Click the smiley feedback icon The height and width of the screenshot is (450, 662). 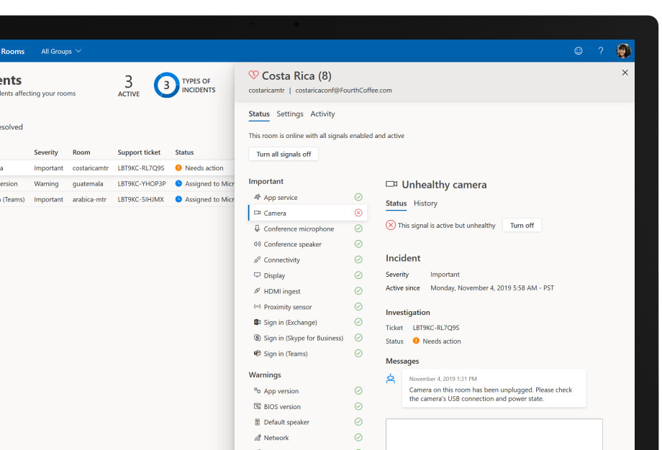pos(579,51)
